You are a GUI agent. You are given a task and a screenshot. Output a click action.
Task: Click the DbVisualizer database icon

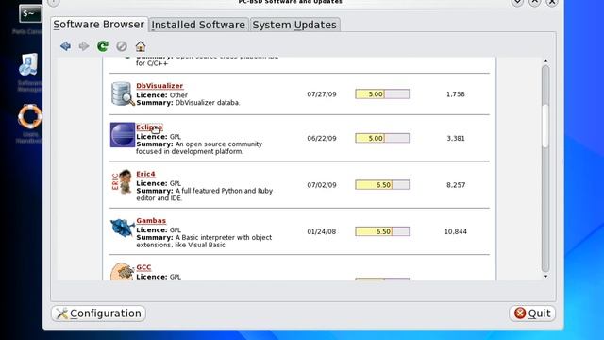pos(123,93)
